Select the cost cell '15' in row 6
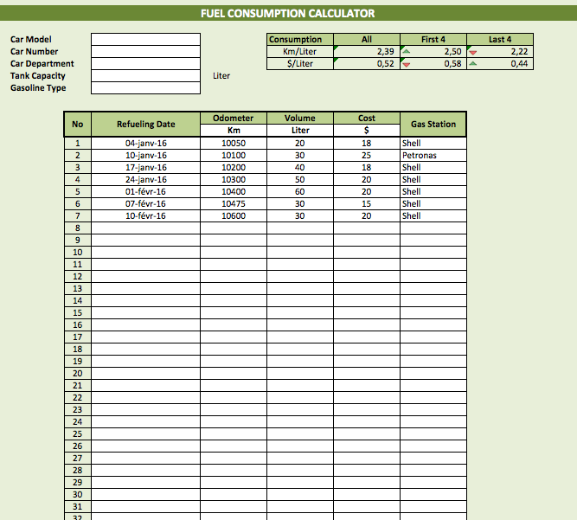The height and width of the screenshot is (520, 577). (x=367, y=204)
